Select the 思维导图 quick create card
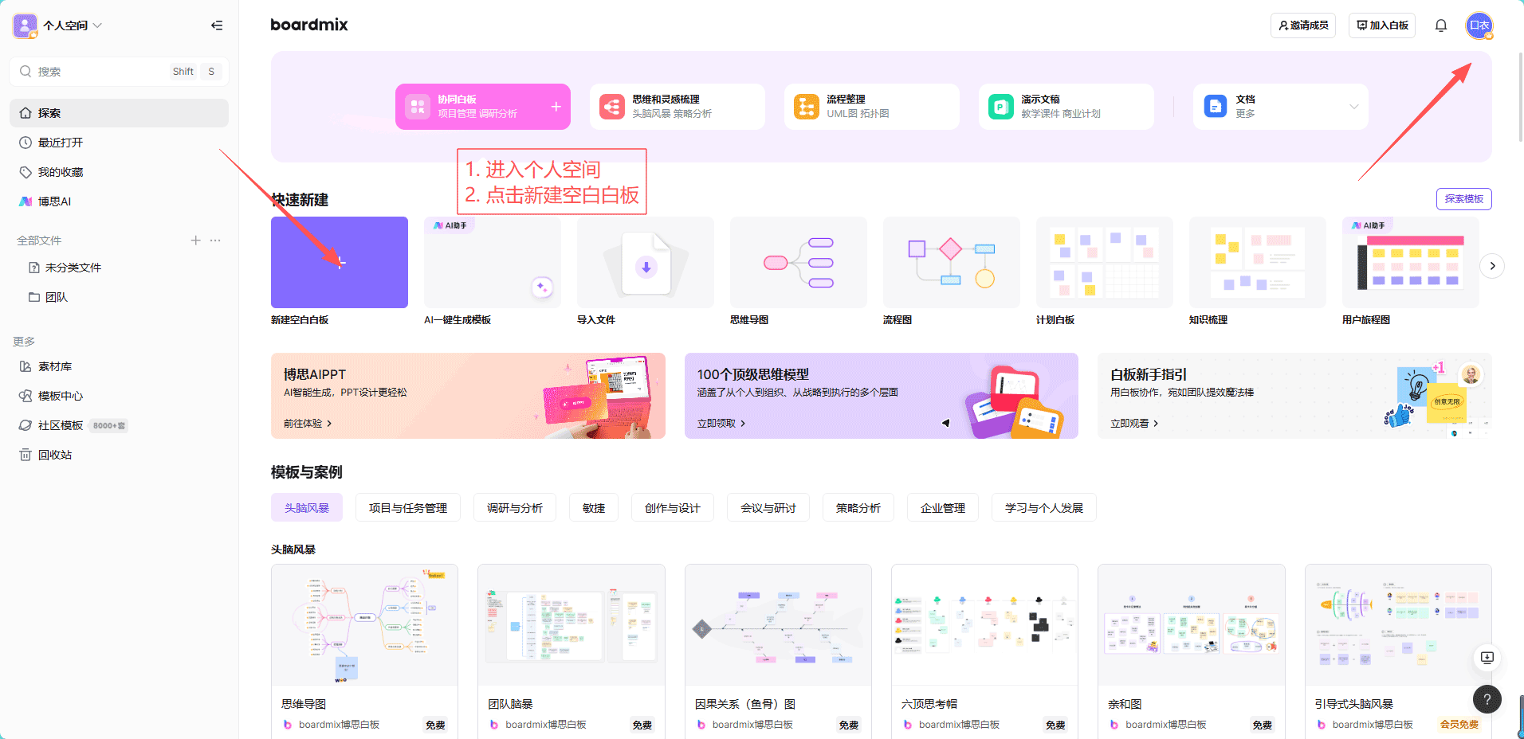 [797, 262]
